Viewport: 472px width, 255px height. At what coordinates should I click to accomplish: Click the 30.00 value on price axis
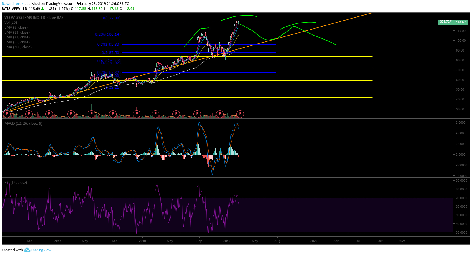460,109
